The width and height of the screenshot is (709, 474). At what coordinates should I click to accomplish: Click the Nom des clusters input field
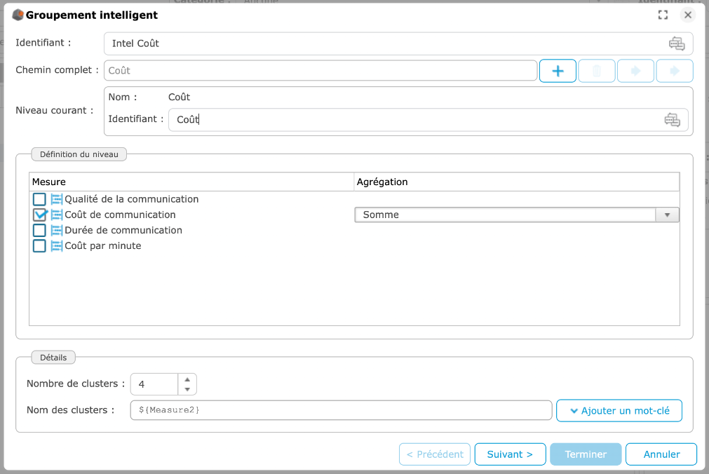[x=341, y=410]
